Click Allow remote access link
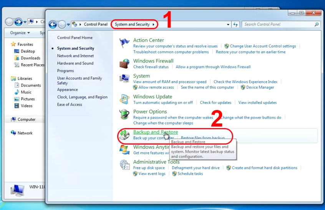Image resolution: width=325 pixels, height=210 pixels. coord(156,87)
